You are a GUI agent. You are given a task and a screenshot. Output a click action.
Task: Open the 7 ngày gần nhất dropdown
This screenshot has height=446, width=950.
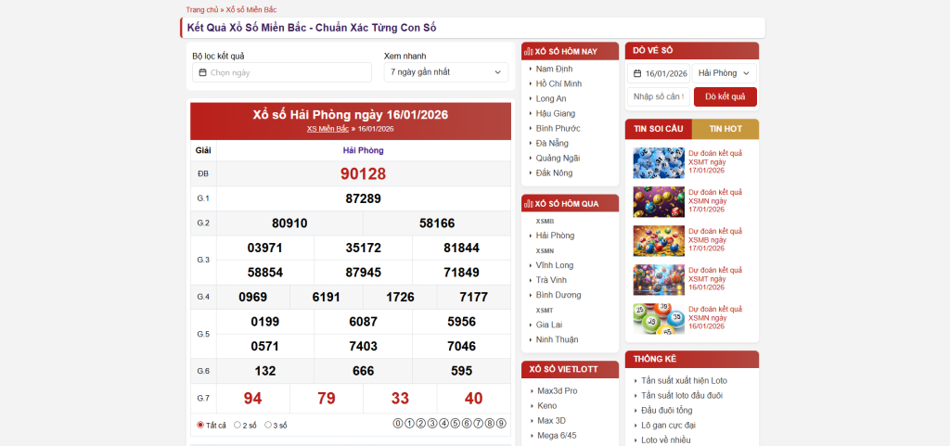pyautogui.click(x=446, y=72)
